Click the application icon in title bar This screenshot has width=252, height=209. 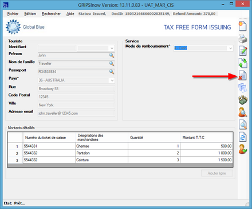click(6, 5)
